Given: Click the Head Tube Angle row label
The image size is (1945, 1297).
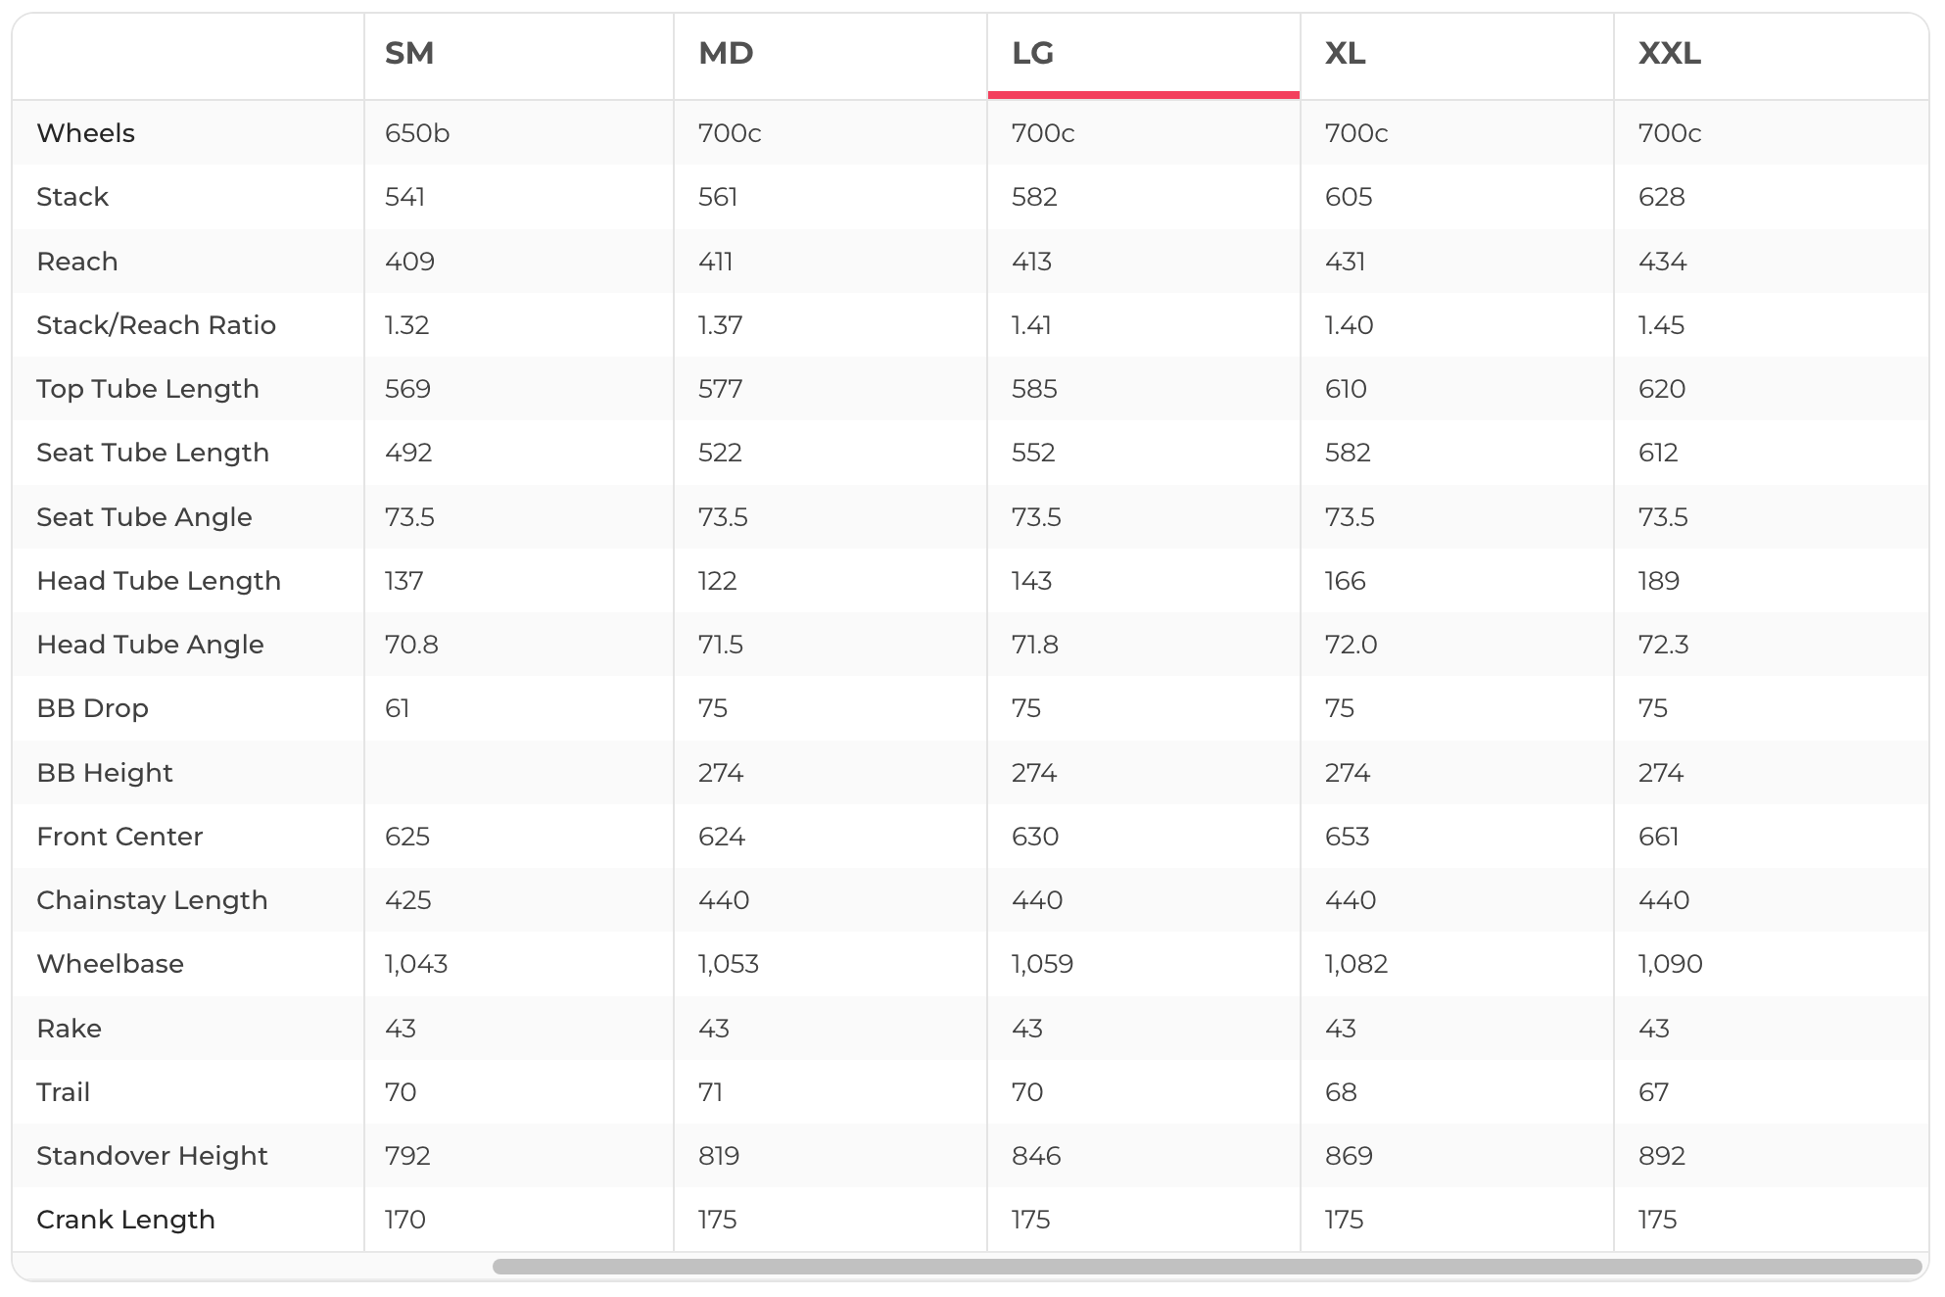Looking at the screenshot, I should point(151,645).
